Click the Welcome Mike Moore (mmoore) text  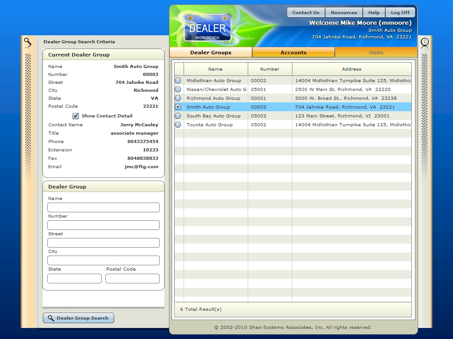coord(360,23)
